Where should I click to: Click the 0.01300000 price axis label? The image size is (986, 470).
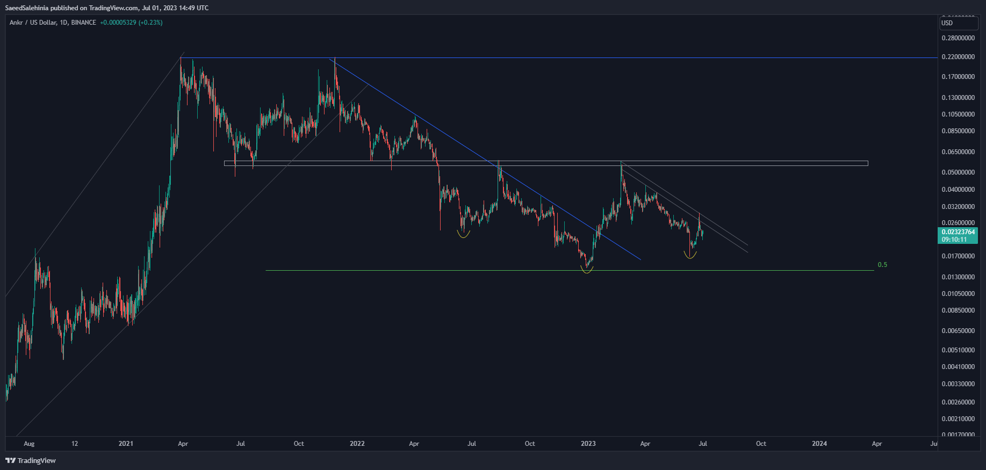(x=958, y=277)
